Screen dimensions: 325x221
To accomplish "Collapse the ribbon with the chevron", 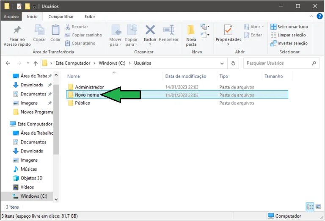I will coord(311,16).
